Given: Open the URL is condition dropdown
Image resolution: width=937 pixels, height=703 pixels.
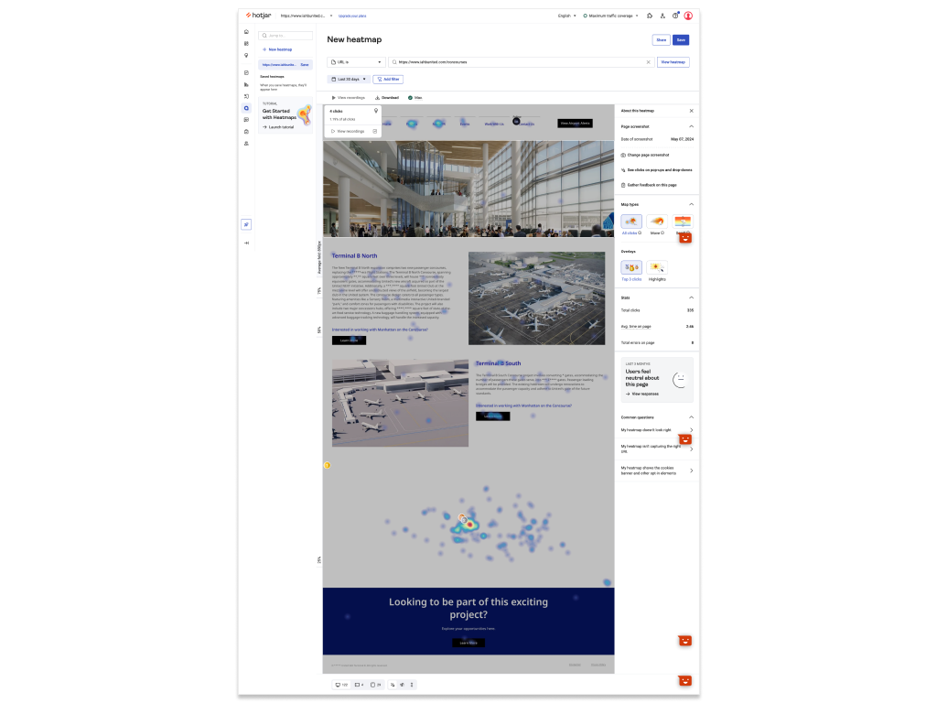Looking at the screenshot, I should point(356,62).
